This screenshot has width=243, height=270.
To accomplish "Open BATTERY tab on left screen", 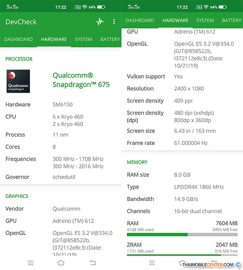I will pos(110,39).
